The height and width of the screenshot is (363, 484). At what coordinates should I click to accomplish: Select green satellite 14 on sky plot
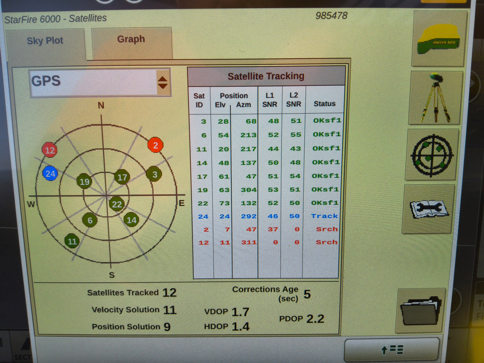click(131, 220)
